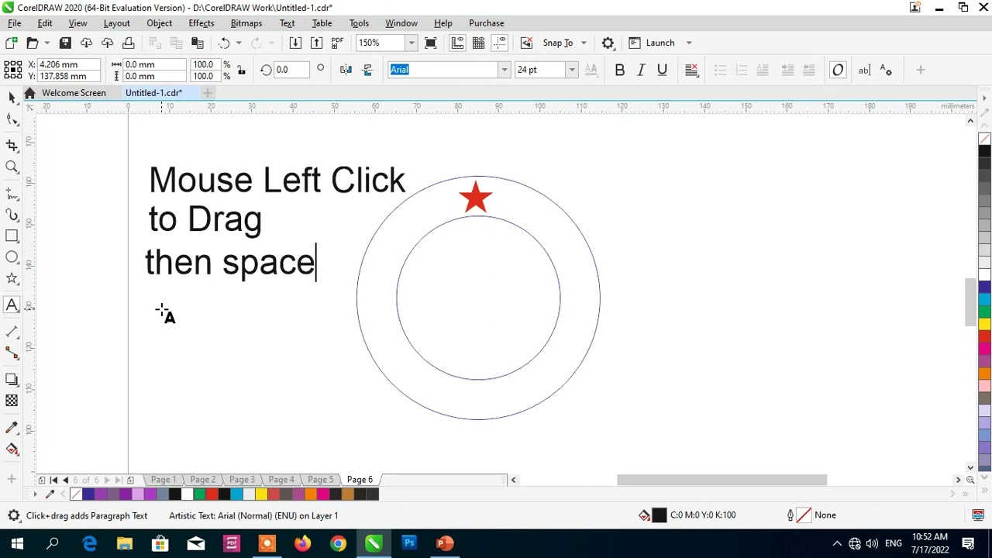Click the Undo arrow icon

point(224,43)
